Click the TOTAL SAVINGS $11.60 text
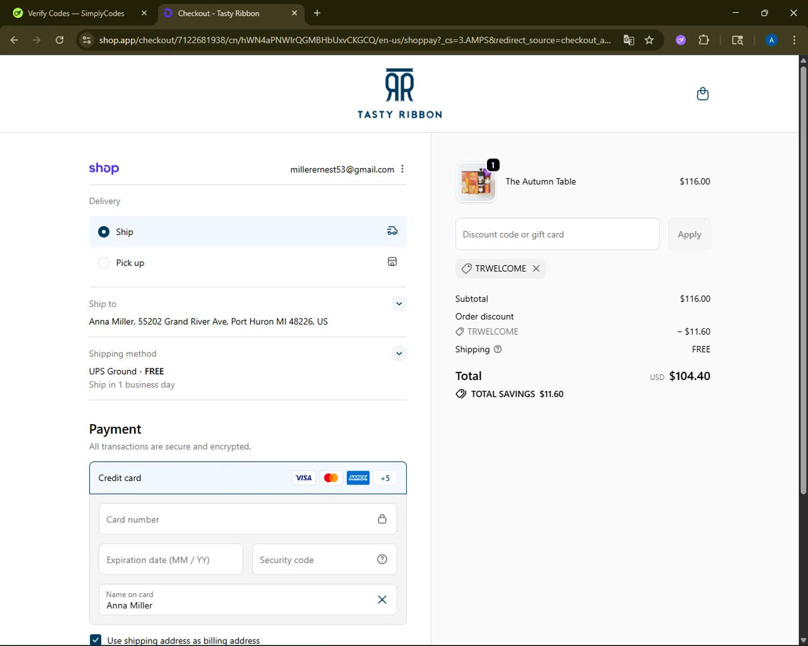The width and height of the screenshot is (808, 646). (x=517, y=394)
